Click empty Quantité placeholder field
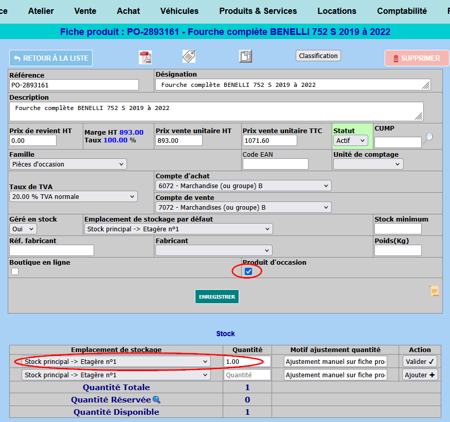 coord(247,375)
